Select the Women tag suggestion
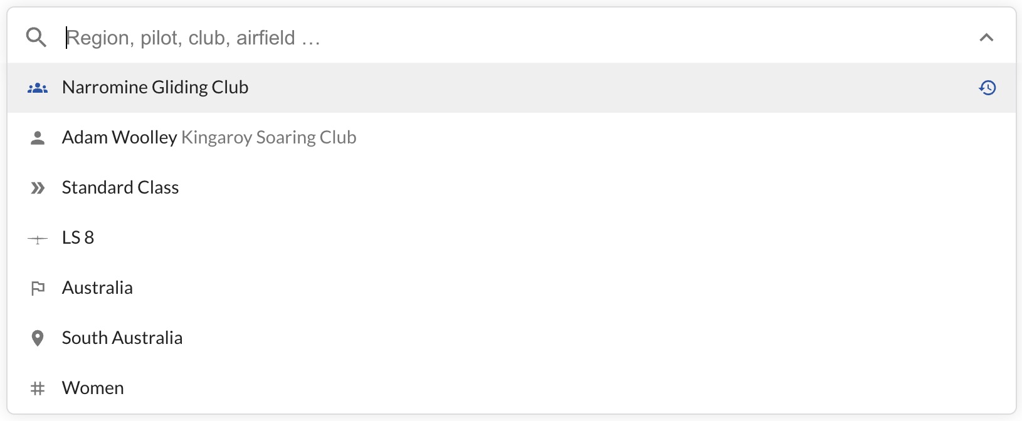Viewport: 1022px width, 421px height. pos(512,388)
